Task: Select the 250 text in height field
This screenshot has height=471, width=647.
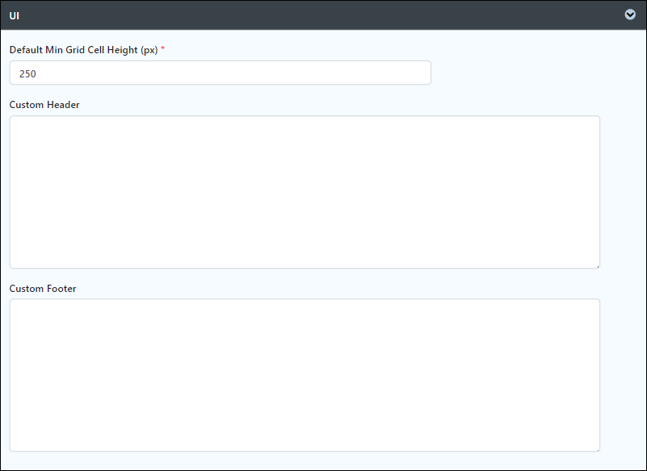Action: [27, 73]
